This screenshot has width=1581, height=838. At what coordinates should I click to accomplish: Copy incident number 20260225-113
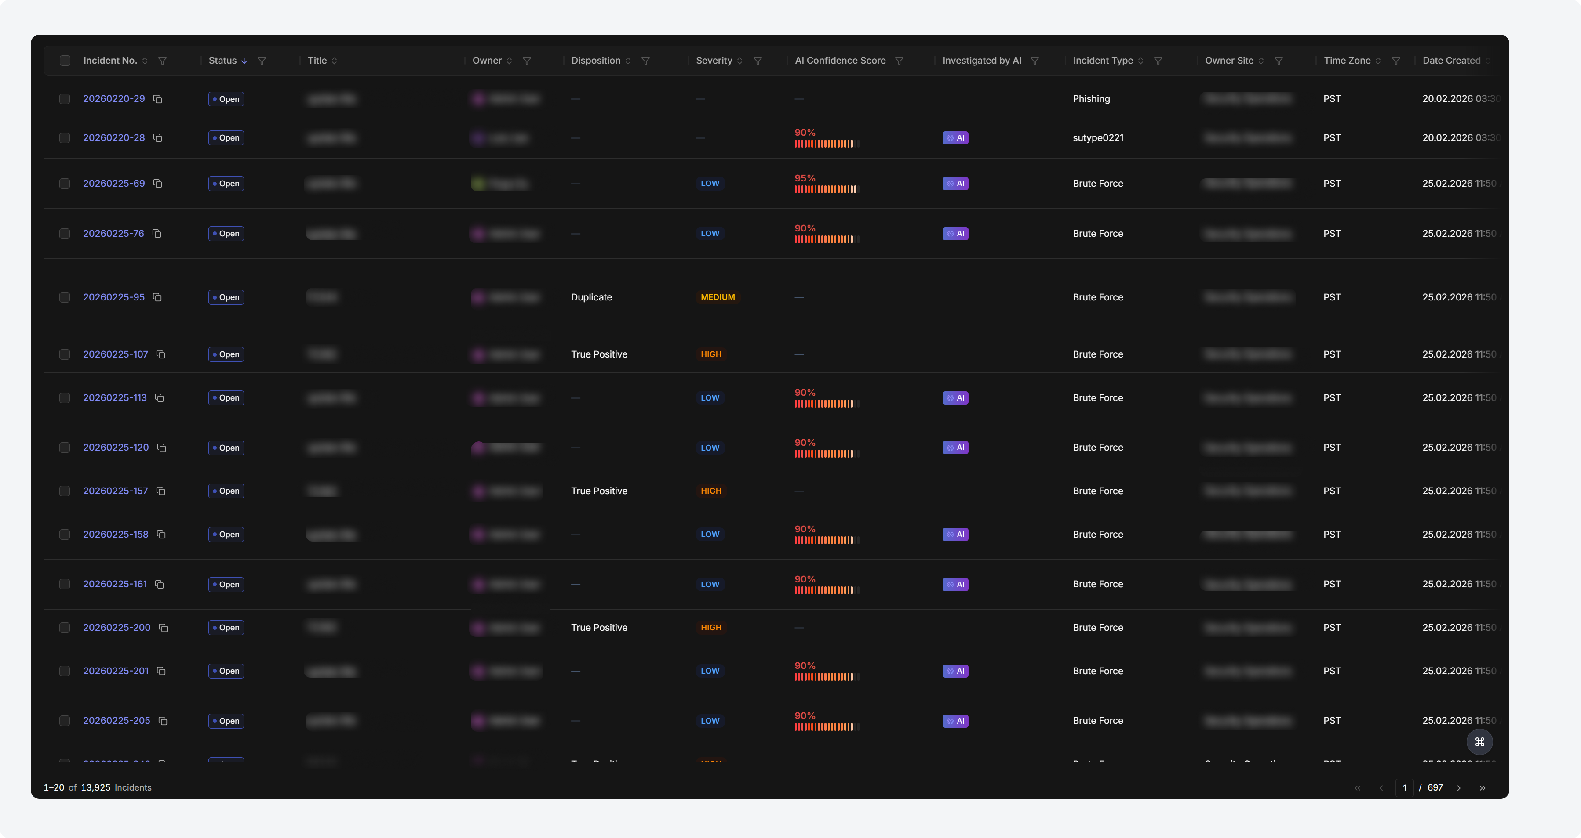160,398
